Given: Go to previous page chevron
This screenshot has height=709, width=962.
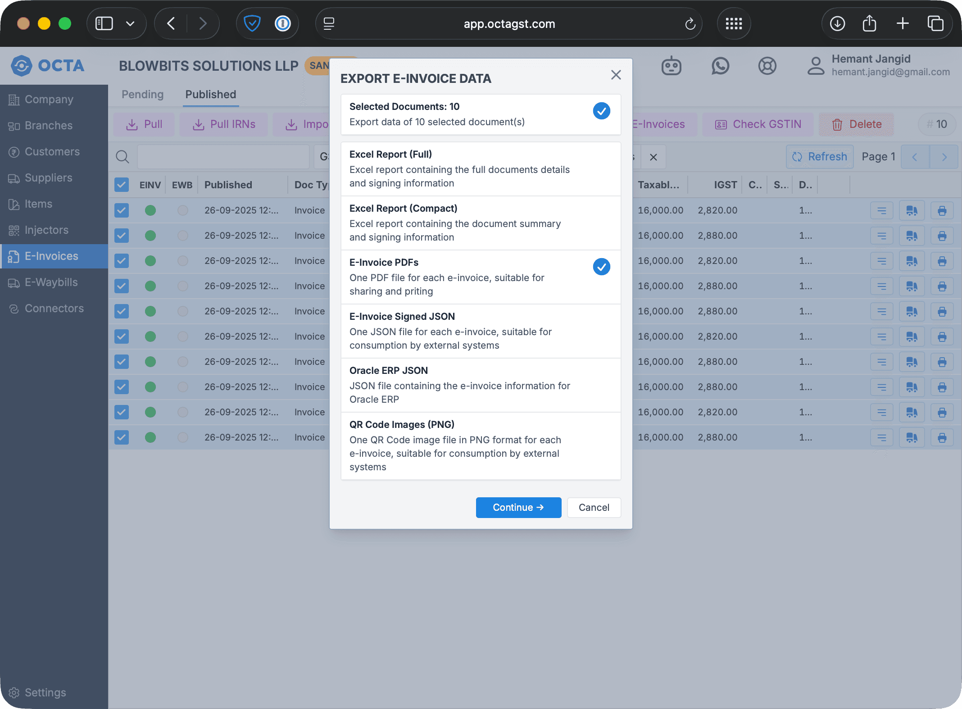Looking at the screenshot, I should pos(915,157).
